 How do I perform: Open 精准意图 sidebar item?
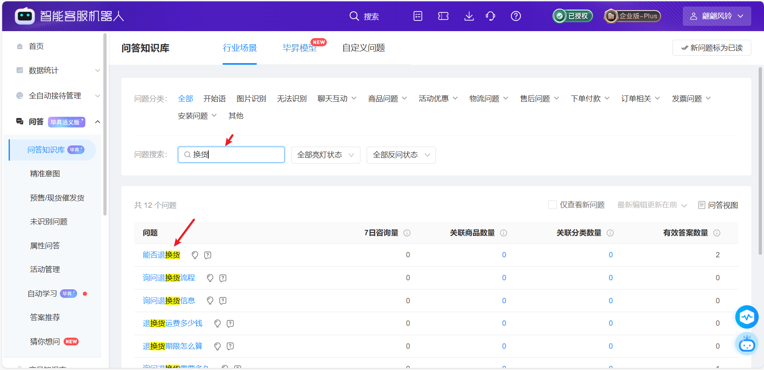click(45, 174)
